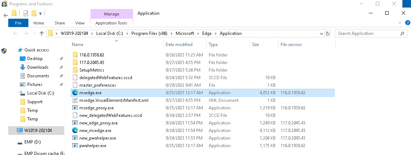Click the pin icon beside Downloads
Screen dimensions: 411x155
(61, 67)
